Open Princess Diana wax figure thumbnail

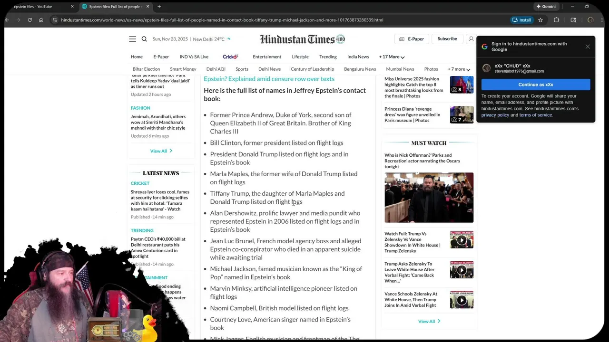coord(462,114)
